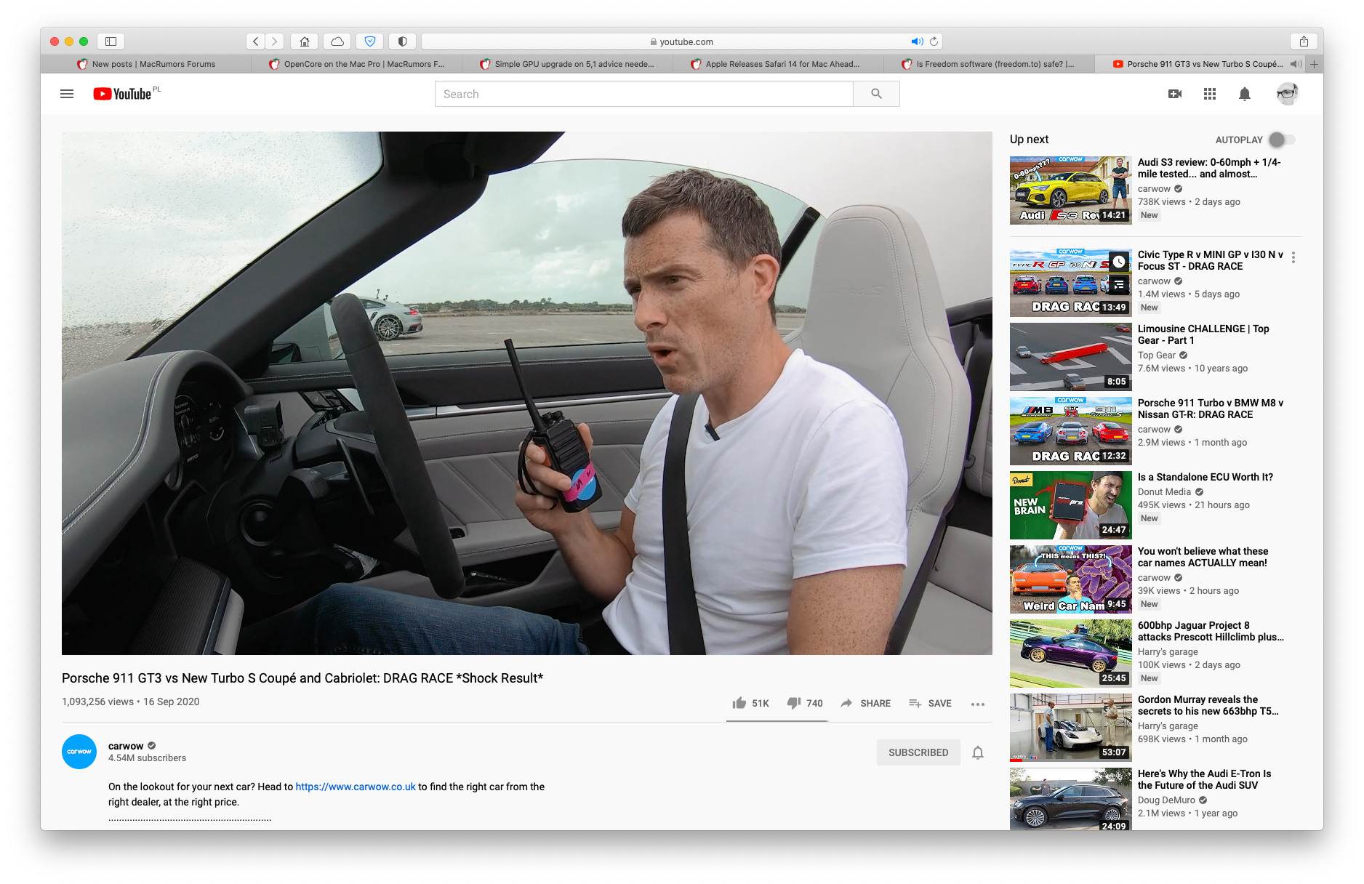
Task: Switch to New posts MacRumors Forums tab
Action: [145, 64]
